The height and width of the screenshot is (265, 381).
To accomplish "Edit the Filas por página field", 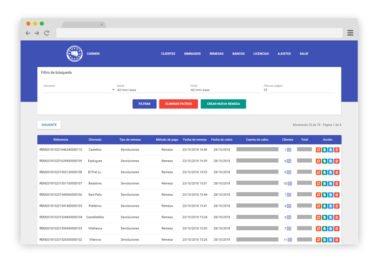I will (x=299, y=90).
